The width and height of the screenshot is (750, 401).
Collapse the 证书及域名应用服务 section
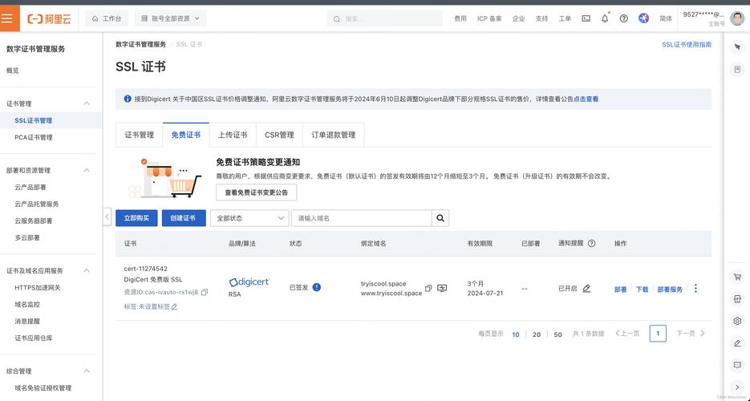point(87,270)
